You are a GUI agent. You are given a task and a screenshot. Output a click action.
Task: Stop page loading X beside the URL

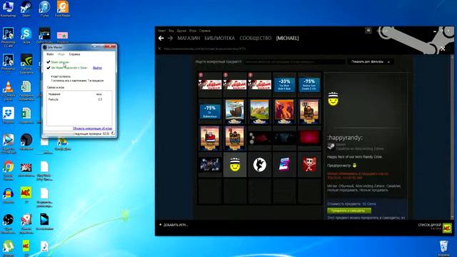pos(159,49)
